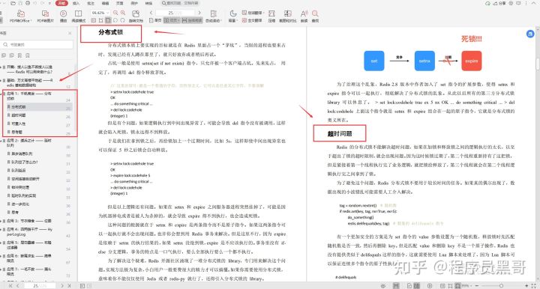This screenshot has width=540, height=289.
Task: Select the 批注 ribbon tab
Action: point(91,3)
